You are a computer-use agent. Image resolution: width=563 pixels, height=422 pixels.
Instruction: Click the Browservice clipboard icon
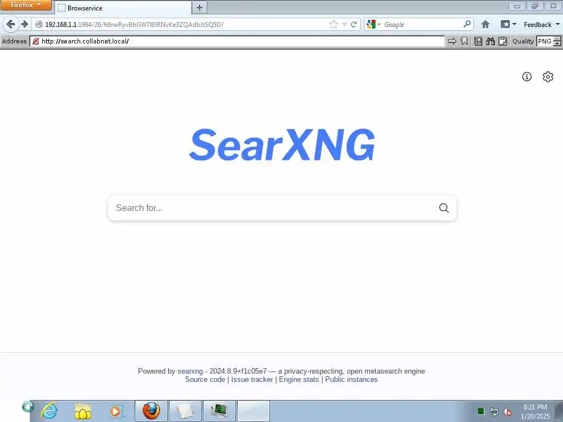click(x=503, y=41)
